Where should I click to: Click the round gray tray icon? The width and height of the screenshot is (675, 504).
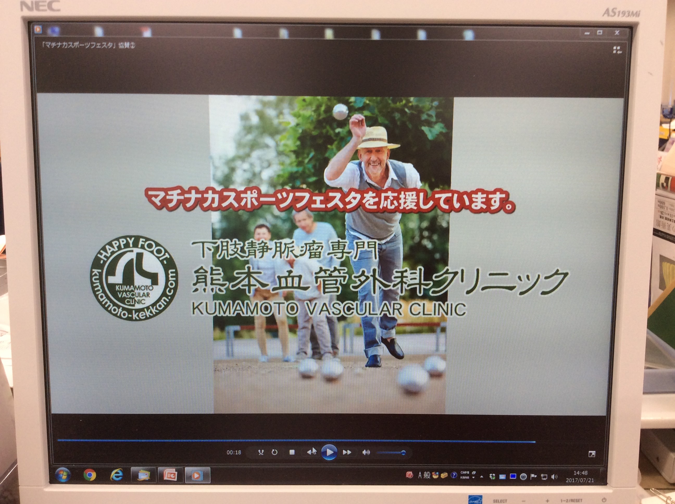(x=523, y=477)
